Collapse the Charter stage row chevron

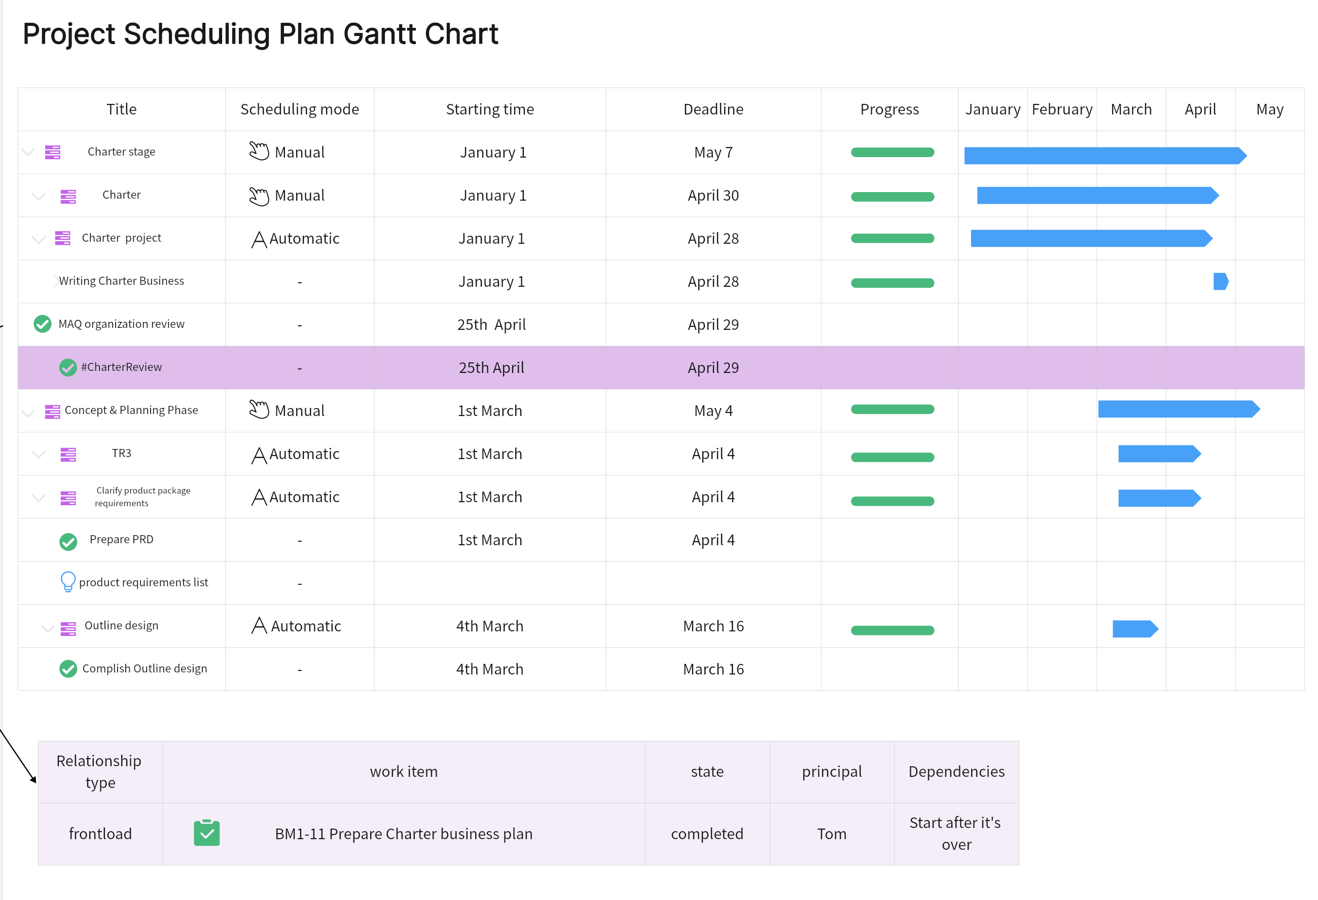coord(28,152)
